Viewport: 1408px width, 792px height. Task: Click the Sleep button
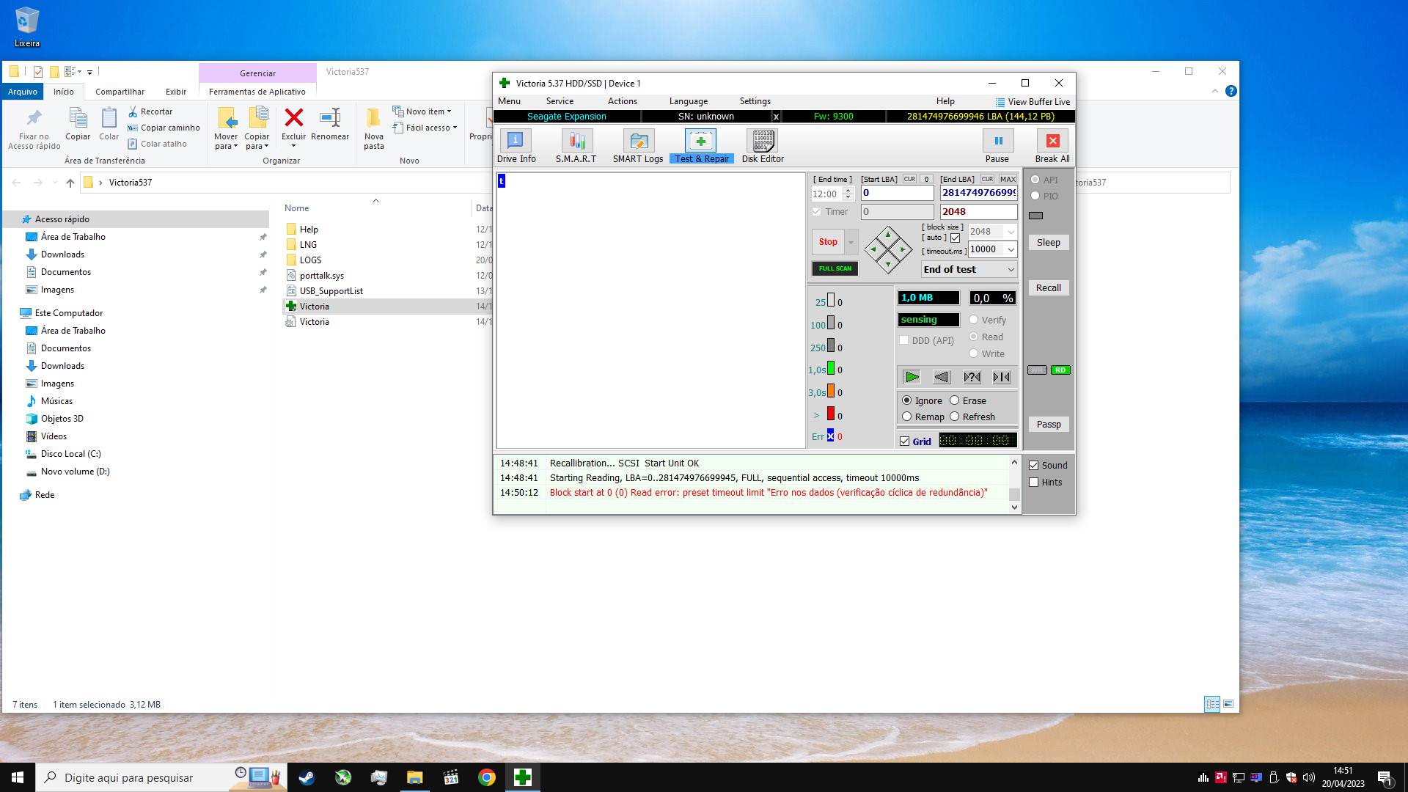(x=1049, y=243)
